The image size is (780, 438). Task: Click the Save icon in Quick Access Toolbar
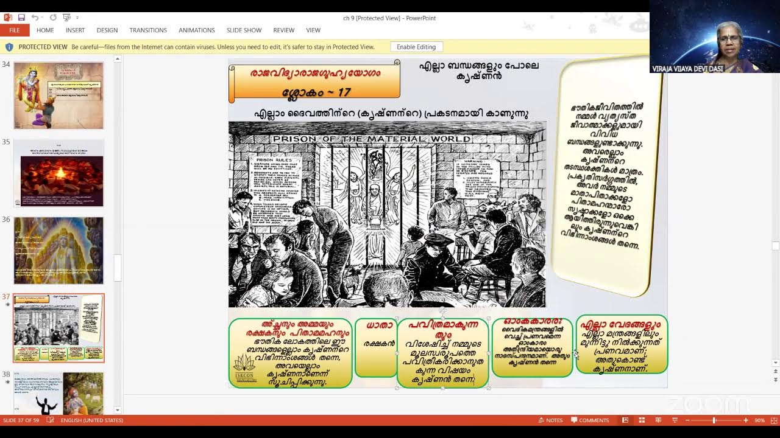pos(21,18)
